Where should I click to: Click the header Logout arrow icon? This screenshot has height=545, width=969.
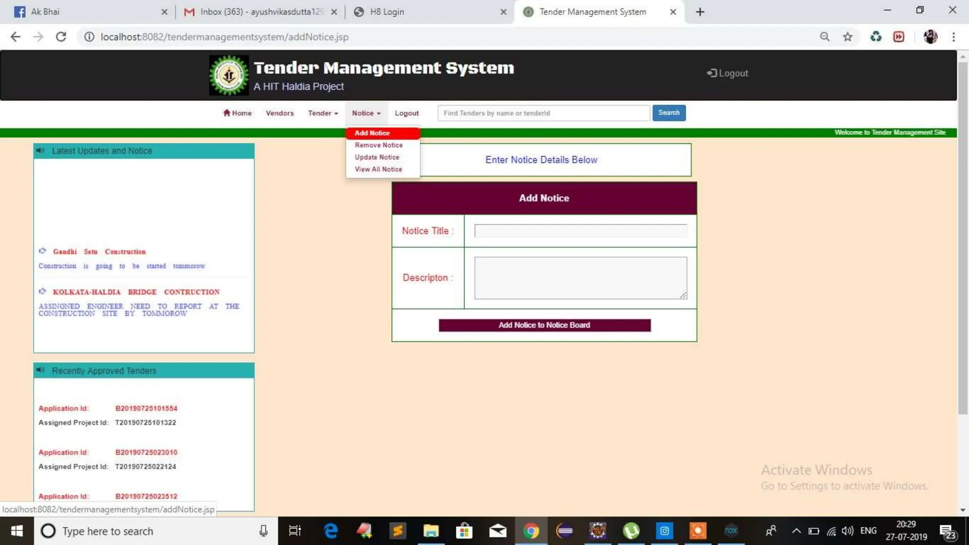(x=712, y=73)
